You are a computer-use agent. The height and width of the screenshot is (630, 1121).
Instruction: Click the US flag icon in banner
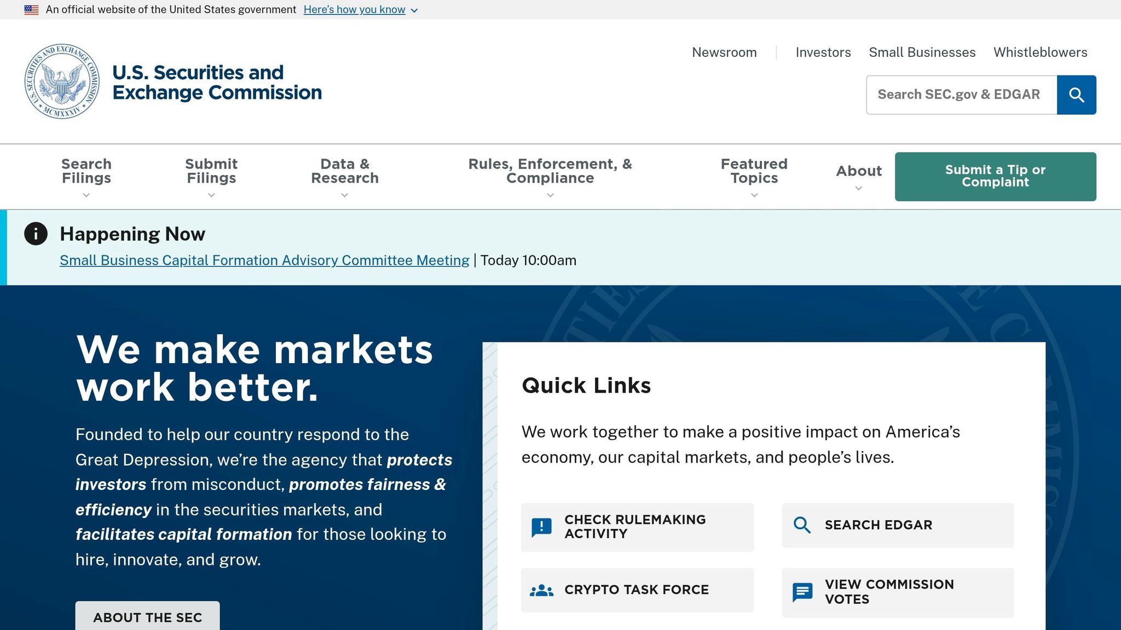point(31,10)
